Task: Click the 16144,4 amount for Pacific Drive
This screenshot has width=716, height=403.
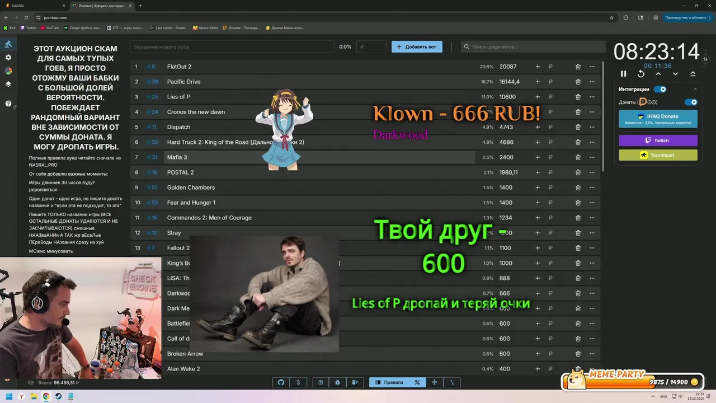Action: [510, 82]
